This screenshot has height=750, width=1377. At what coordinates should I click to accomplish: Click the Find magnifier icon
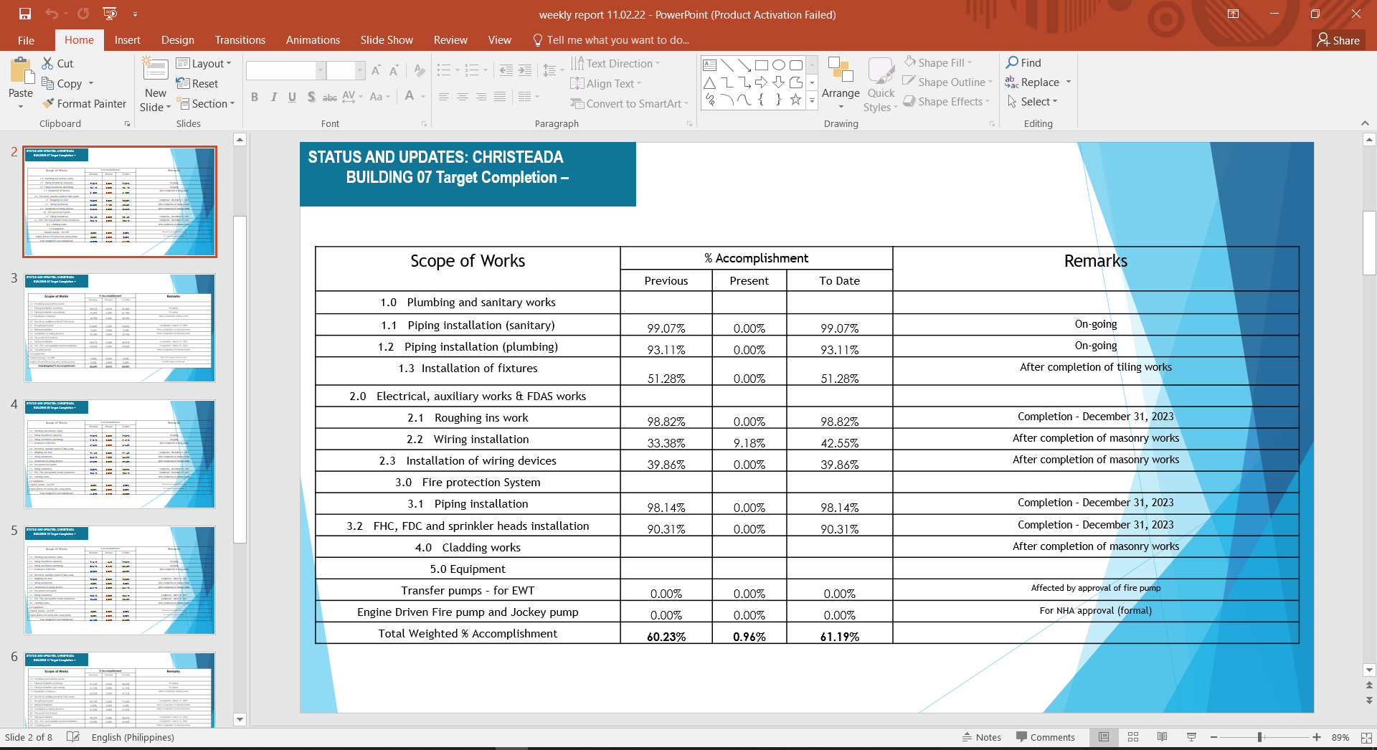point(1013,62)
